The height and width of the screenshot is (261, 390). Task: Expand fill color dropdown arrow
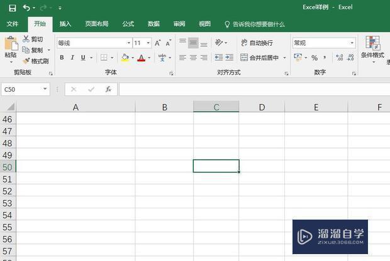(133, 58)
